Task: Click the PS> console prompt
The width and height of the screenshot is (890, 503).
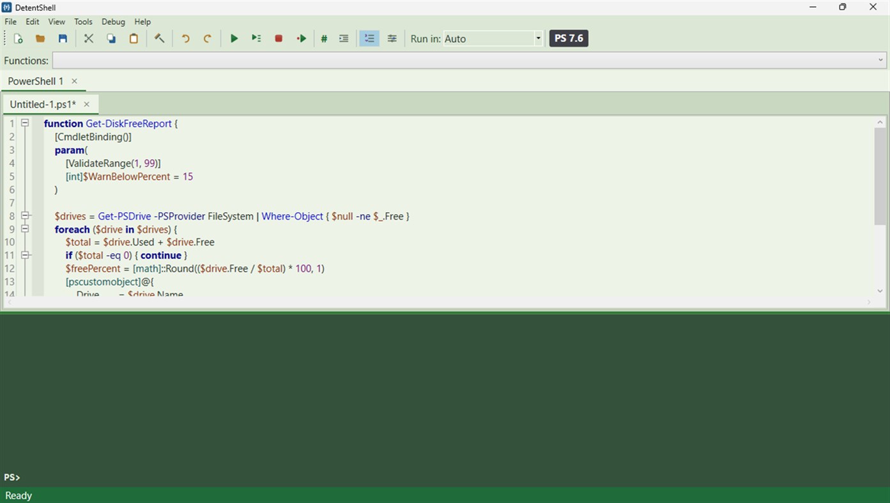Action: [12, 477]
